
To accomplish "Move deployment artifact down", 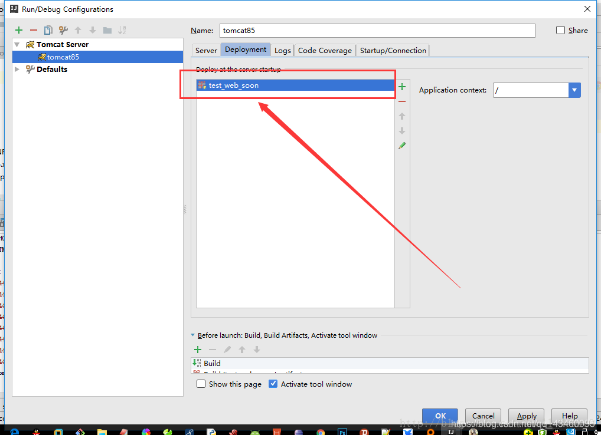I will click(x=402, y=130).
